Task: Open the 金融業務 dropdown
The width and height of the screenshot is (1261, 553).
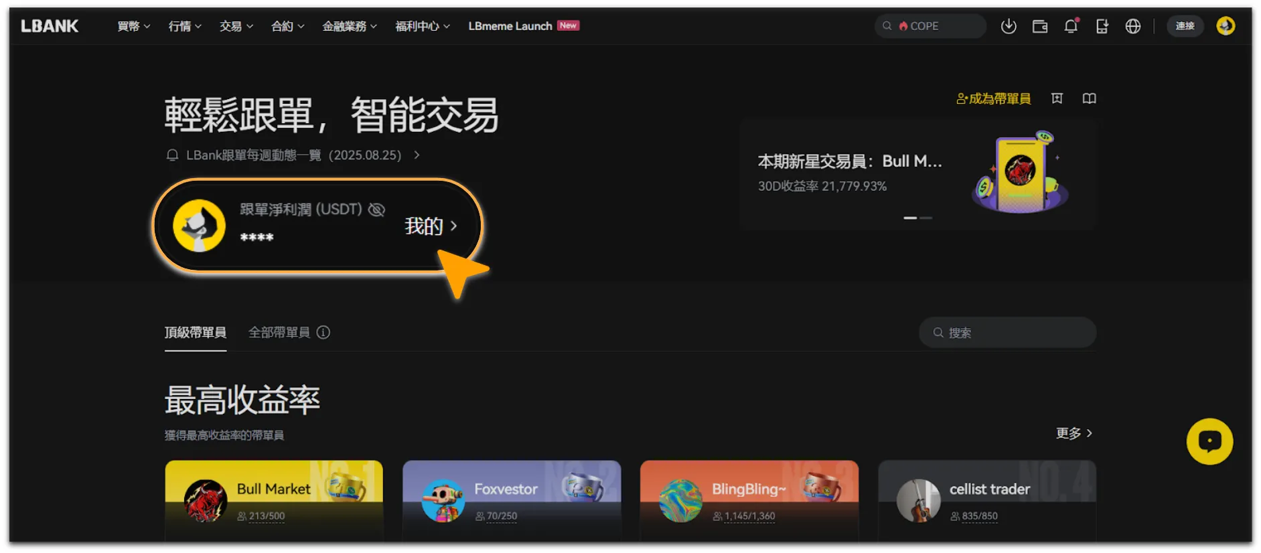Action: point(350,26)
